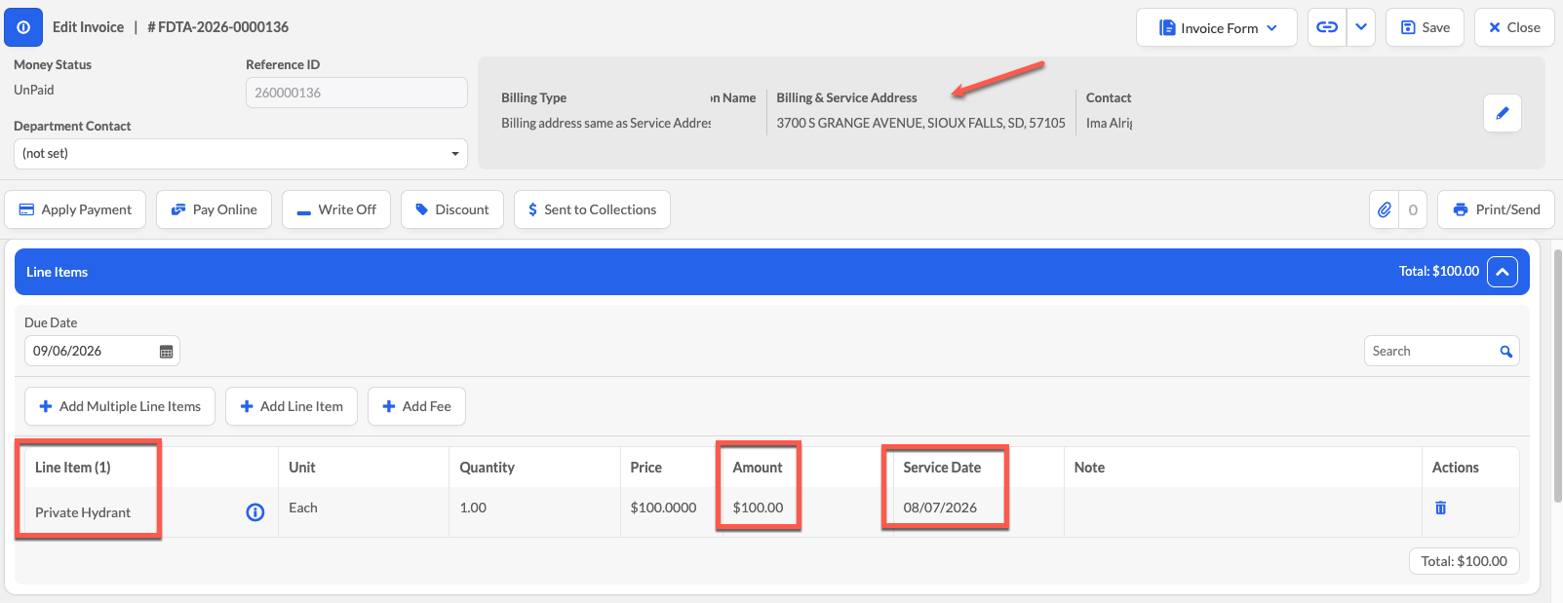Viewport: 1563px width, 603px height.
Task: Click the search magnifier icon
Action: point(1506,352)
